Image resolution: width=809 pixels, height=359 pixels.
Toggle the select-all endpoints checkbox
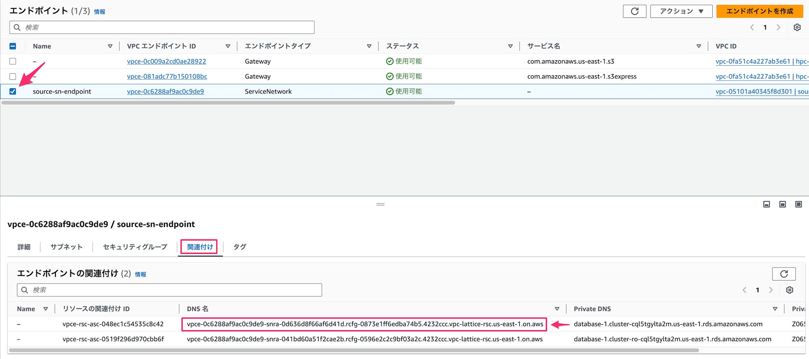(x=13, y=46)
